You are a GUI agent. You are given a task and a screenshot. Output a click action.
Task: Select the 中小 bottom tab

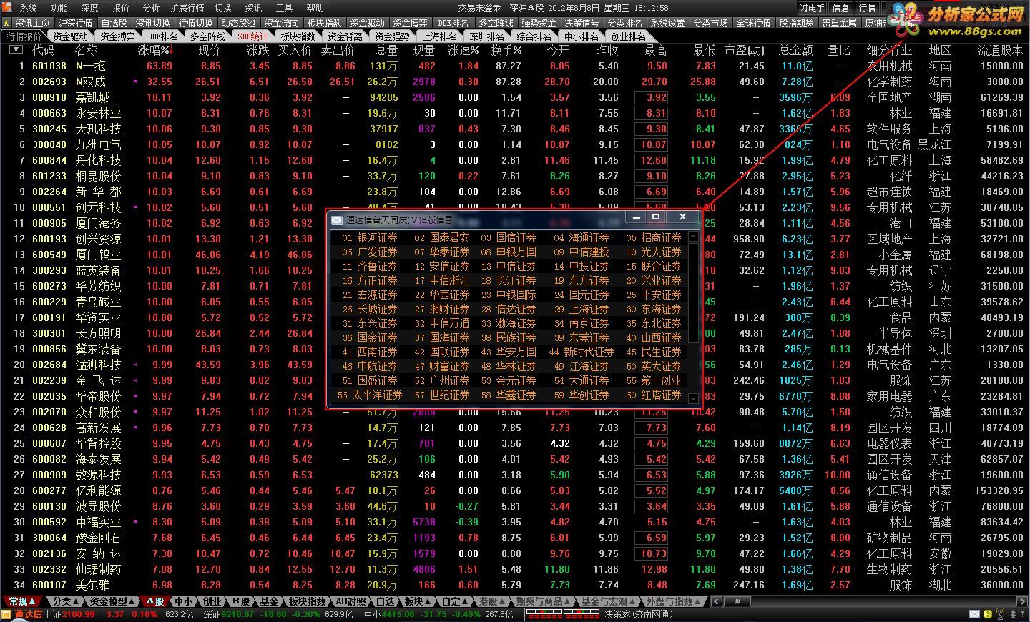tap(184, 601)
